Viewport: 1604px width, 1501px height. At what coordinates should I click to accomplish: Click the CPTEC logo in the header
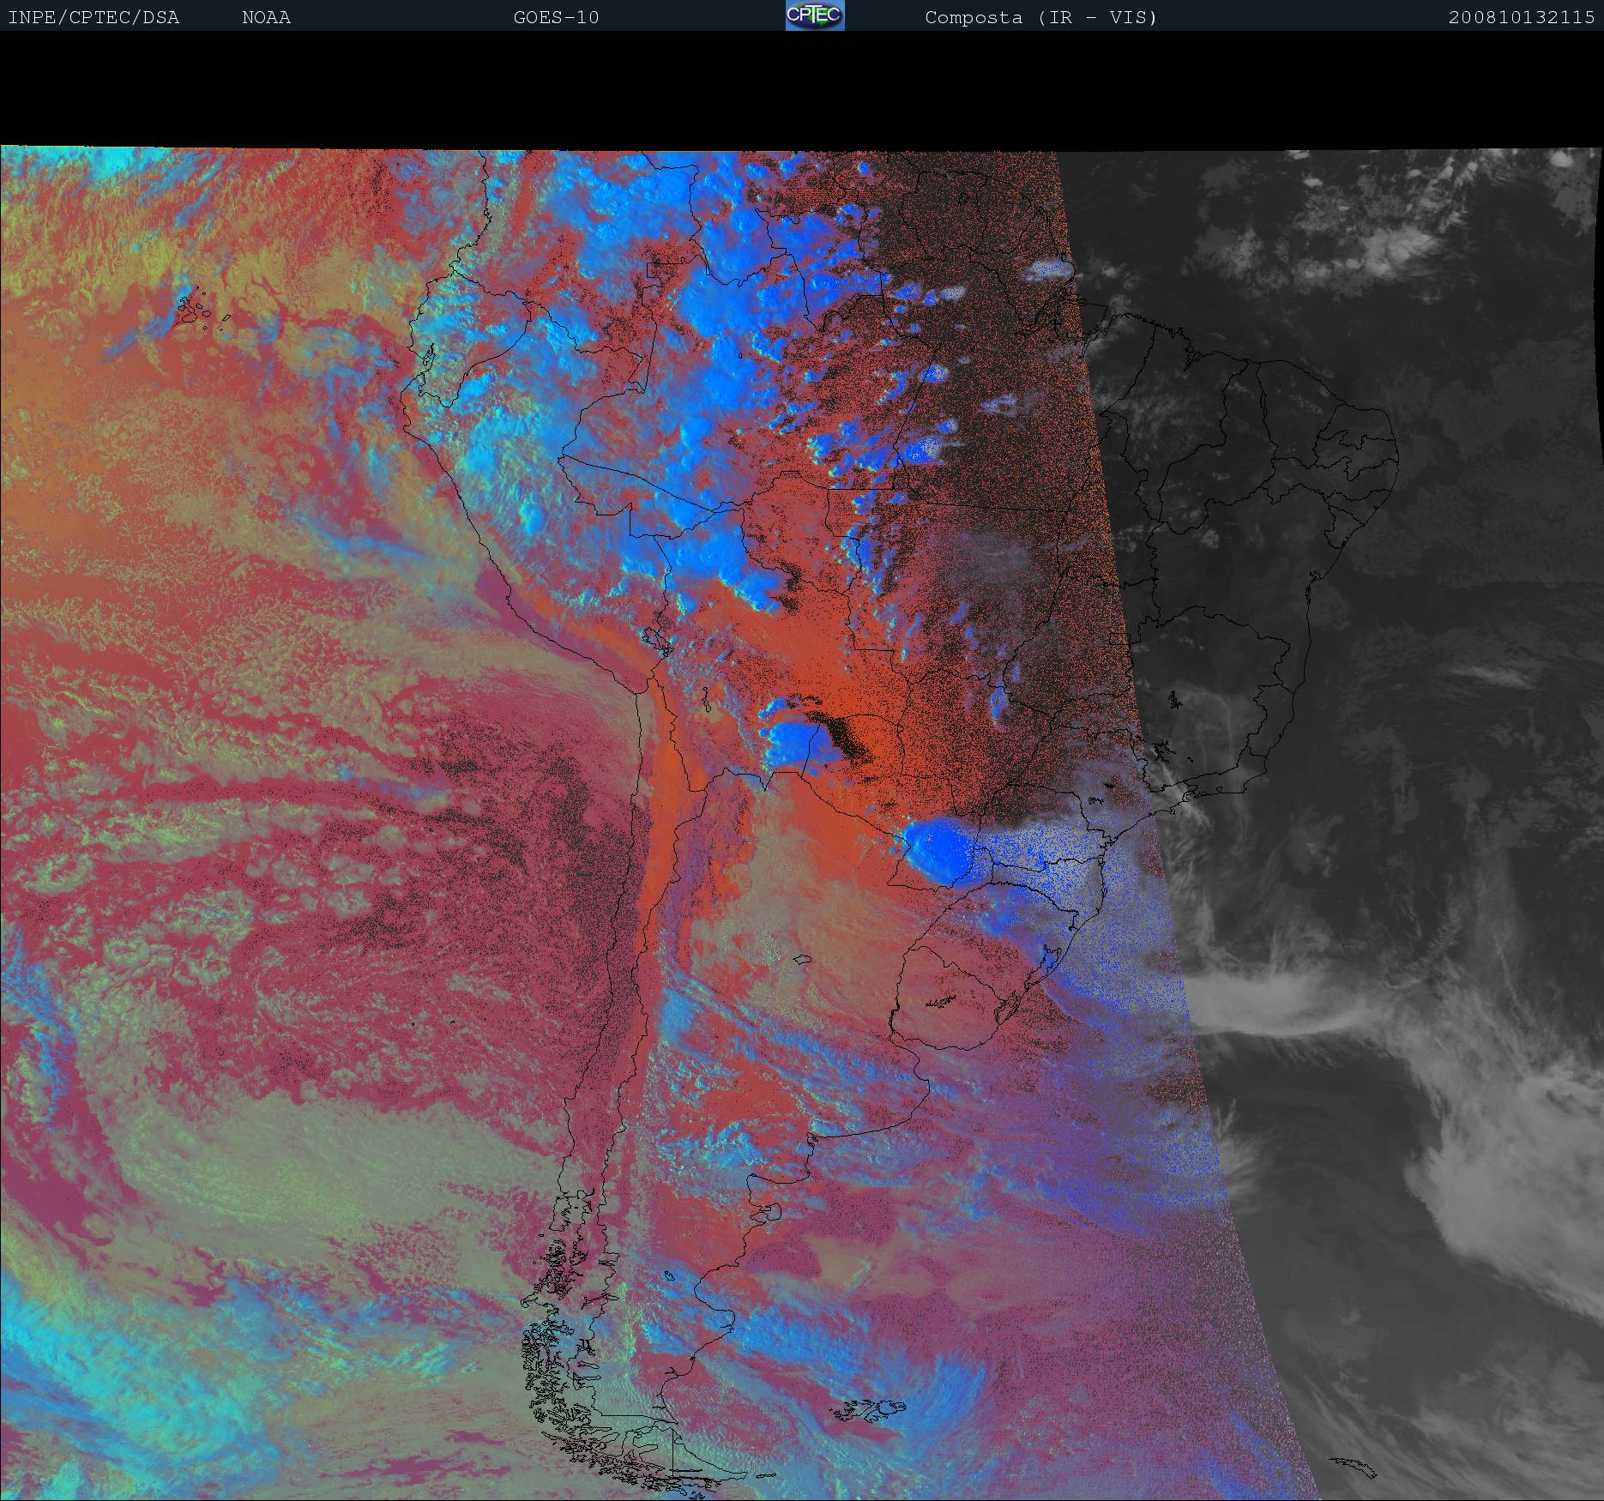click(x=815, y=16)
